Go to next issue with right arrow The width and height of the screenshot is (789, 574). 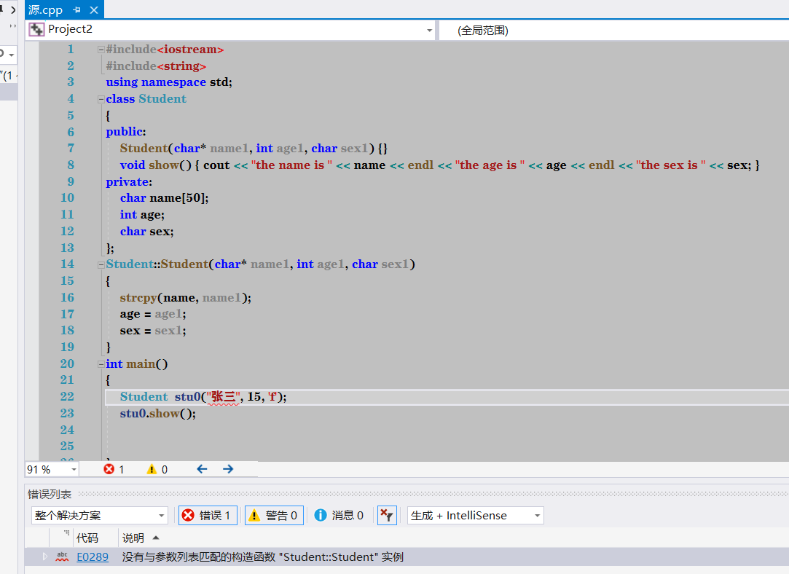click(x=228, y=469)
